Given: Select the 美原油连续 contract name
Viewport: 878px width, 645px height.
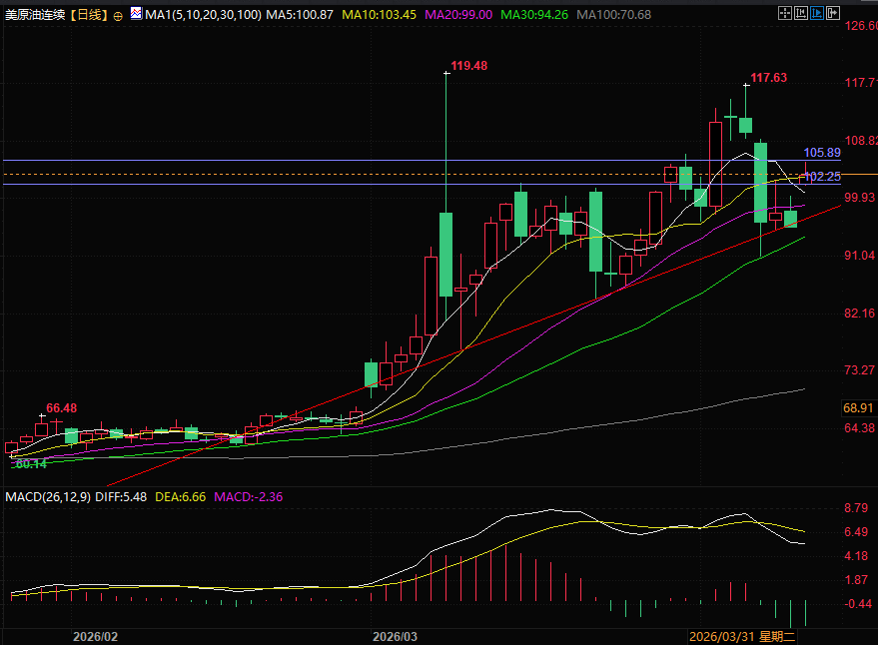Looking at the screenshot, I should tap(35, 15).
